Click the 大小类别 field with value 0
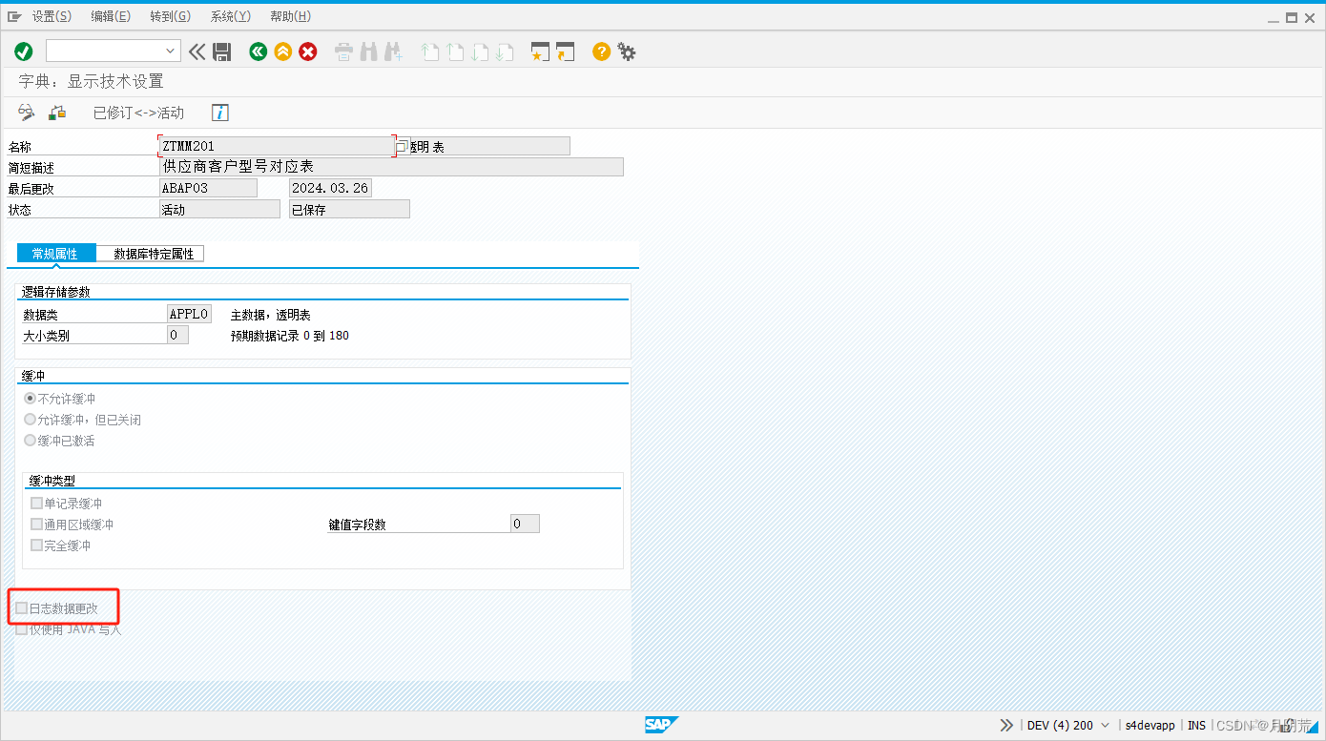 177,335
